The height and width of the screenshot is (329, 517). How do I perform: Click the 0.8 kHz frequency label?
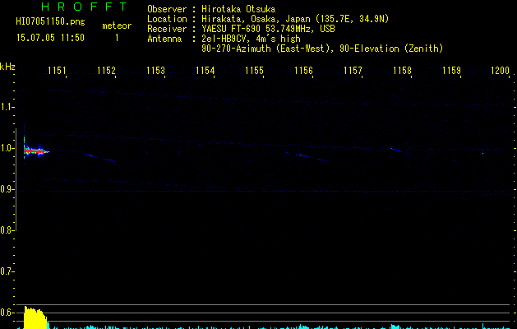click(7, 230)
